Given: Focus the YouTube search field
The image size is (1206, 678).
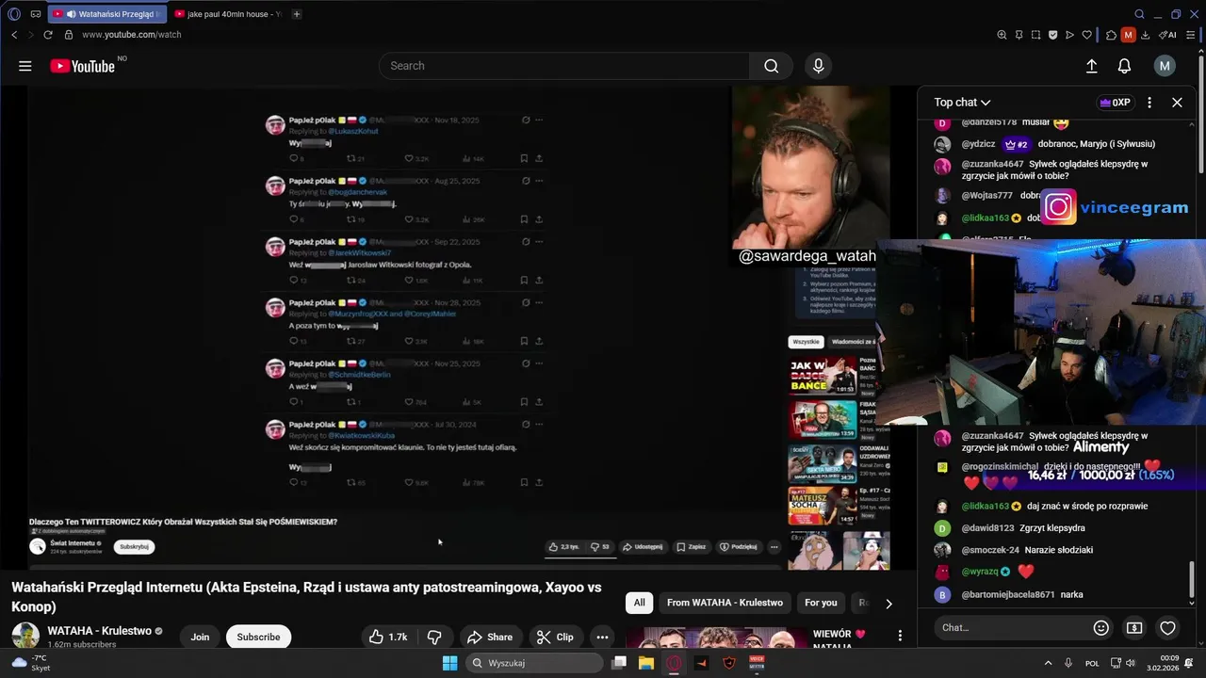Looking at the screenshot, I should pyautogui.click(x=564, y=66).
